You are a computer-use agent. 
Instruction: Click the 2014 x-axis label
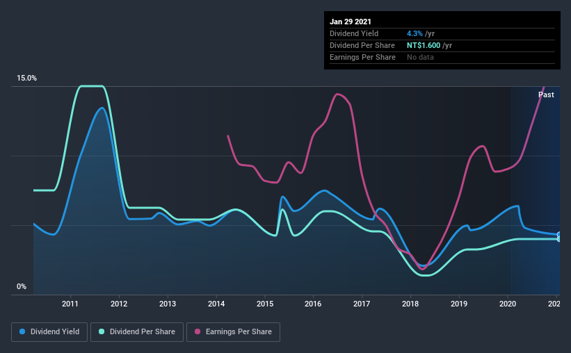[x=216, y=304]
